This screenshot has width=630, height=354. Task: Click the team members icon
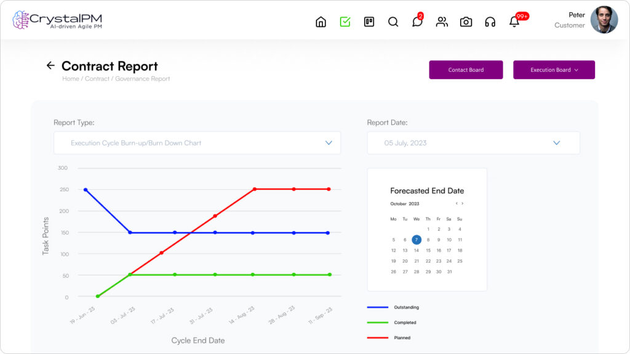tap(442, 22)
